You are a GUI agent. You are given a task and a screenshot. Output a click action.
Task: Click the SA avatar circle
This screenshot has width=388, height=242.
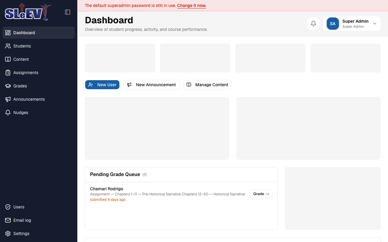coord(333,24)
